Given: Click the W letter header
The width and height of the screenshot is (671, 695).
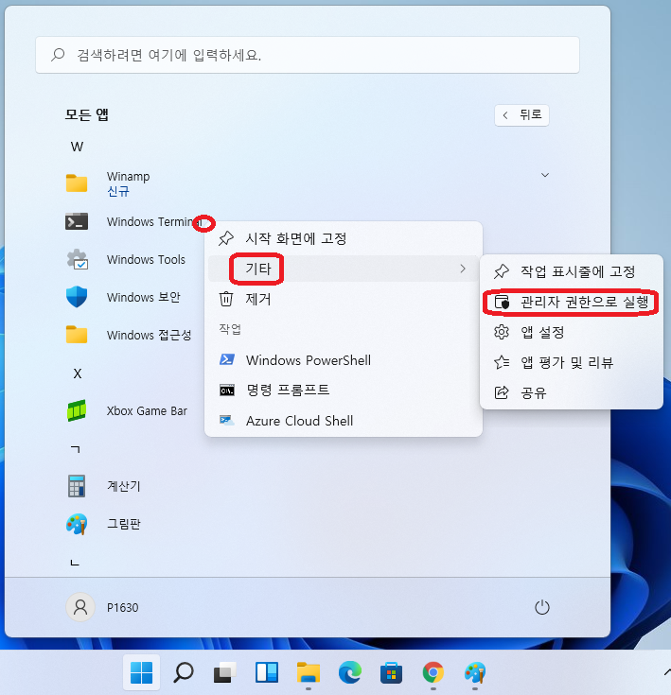Looking at the screenshot, I should click(x=78, y=147).
